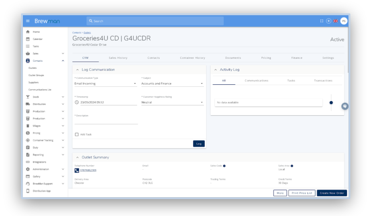Click the Duty icon in the sidebar
Viewport: 385px width, 216px height.
coord(28,148)
